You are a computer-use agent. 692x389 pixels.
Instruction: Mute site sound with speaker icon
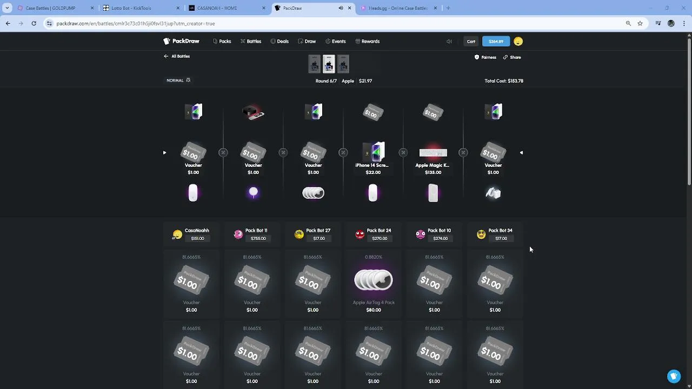point(449,42)
